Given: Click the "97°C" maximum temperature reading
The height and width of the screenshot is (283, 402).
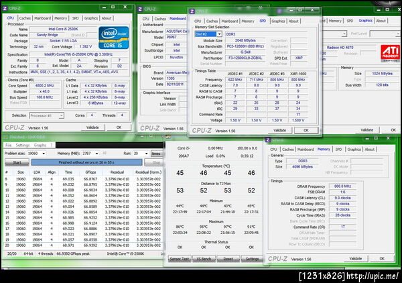Looking at the screenshot, I should 227,227.
